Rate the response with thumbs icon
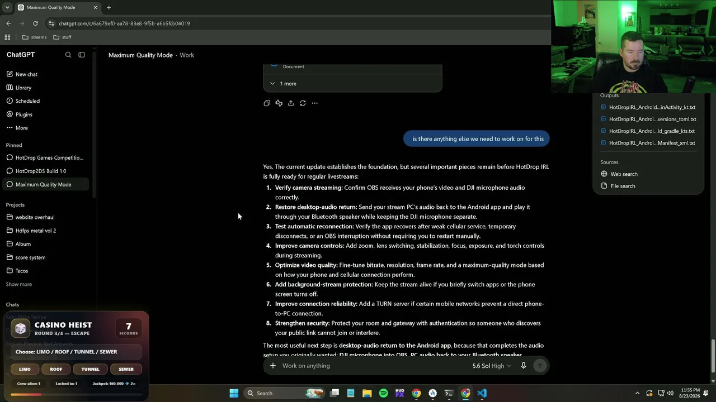Image resolution: width=716 pixels, height=402 pixels. point(279,103)
